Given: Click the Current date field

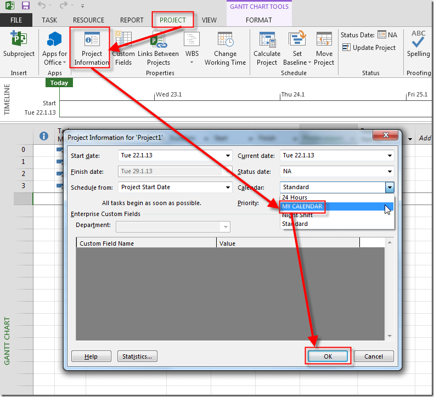Looking at the screenshot, I should click(332, 156).
